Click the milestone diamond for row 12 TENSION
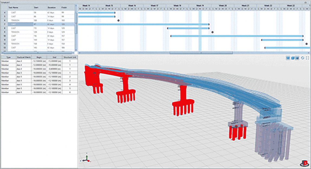Image resolution: width=311 pixels, height=169 pixels. 306,44
